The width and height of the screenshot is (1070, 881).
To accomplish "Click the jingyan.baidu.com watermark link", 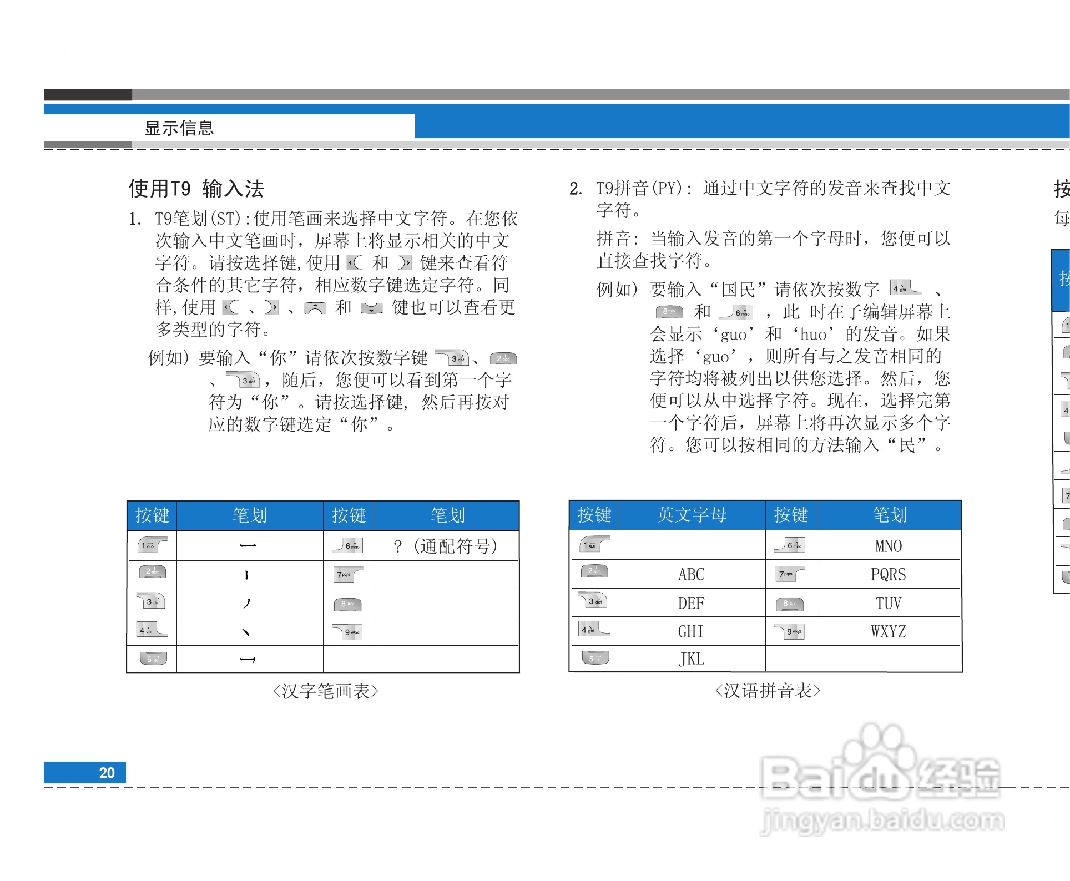I will click(x=882, y=820).
